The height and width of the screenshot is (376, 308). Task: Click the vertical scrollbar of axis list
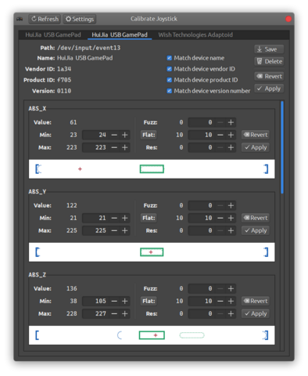[282, 147]
